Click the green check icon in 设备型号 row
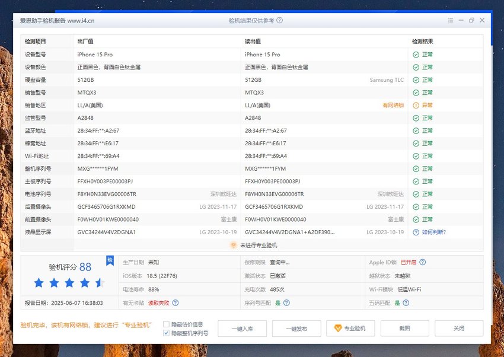504x357 pixels. pyautogui.click(x=416, y=55)
